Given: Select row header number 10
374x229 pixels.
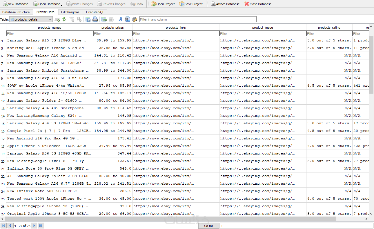Looking at the screenshot, I should click(x=3, y=86).
